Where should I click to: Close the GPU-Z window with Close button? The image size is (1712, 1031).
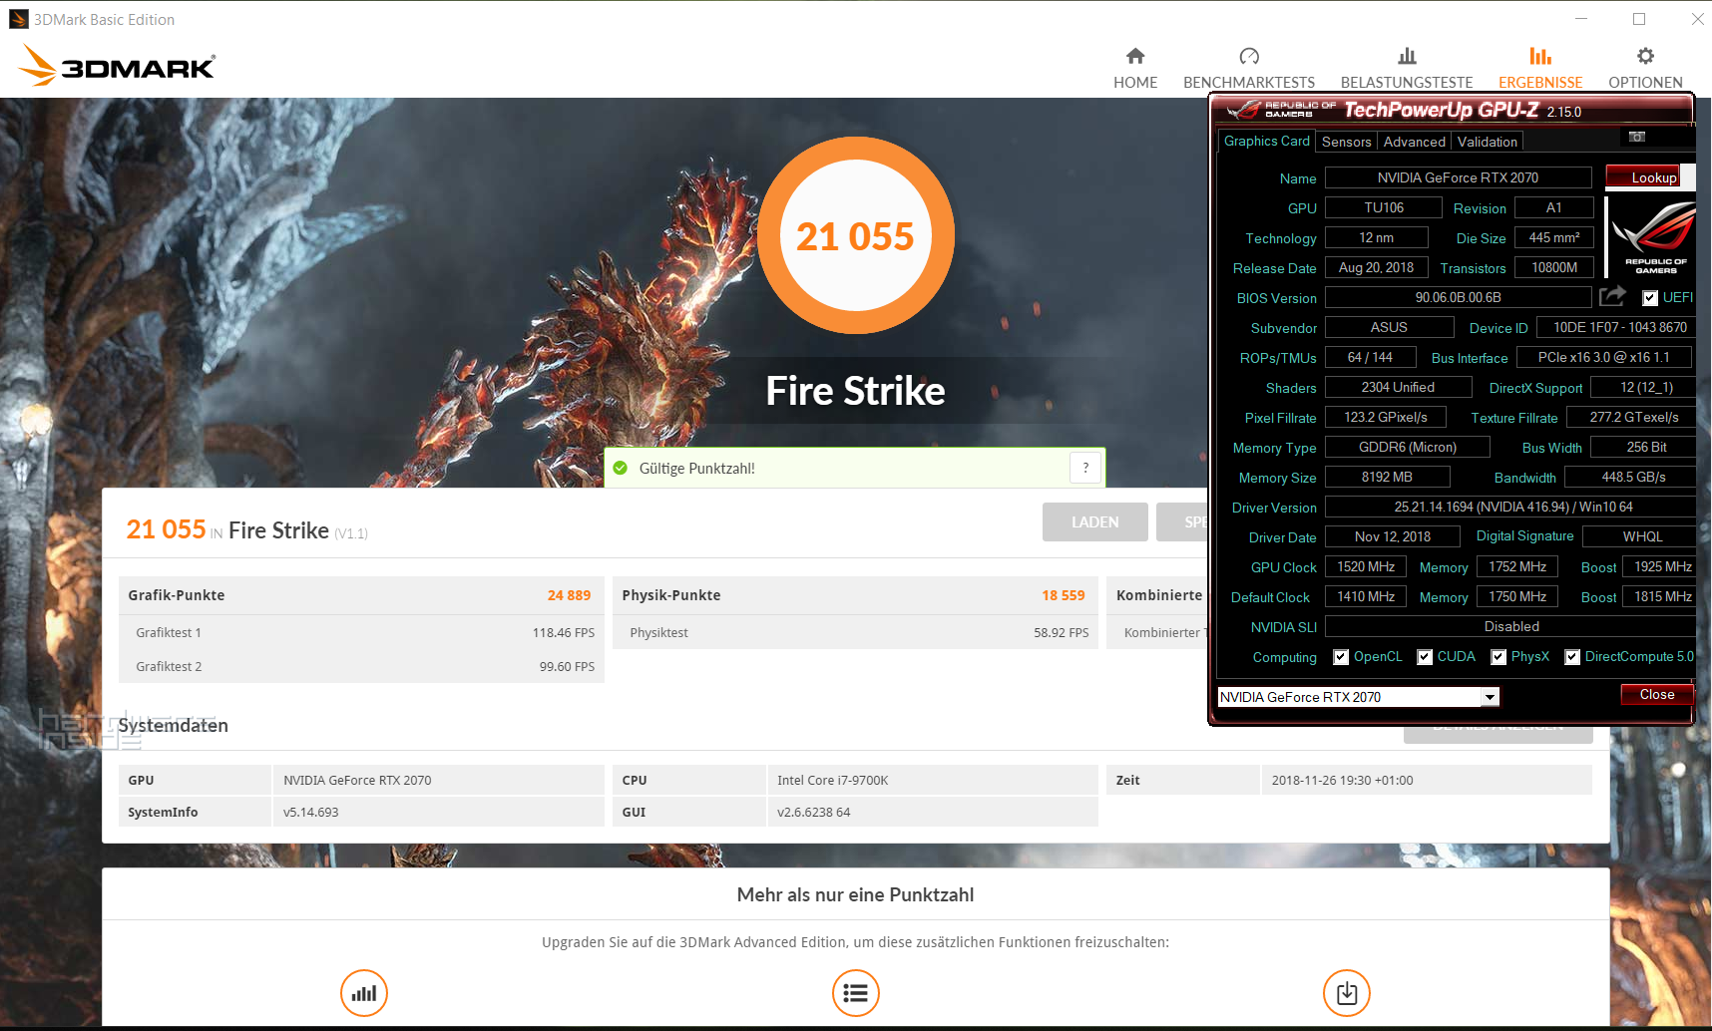coord(1655,694)
